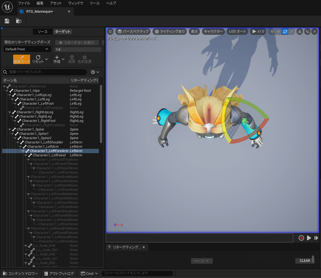Click the CLEAR button in log panel
This screenshot has height=278, width=321.
click(x=305, y=261)
